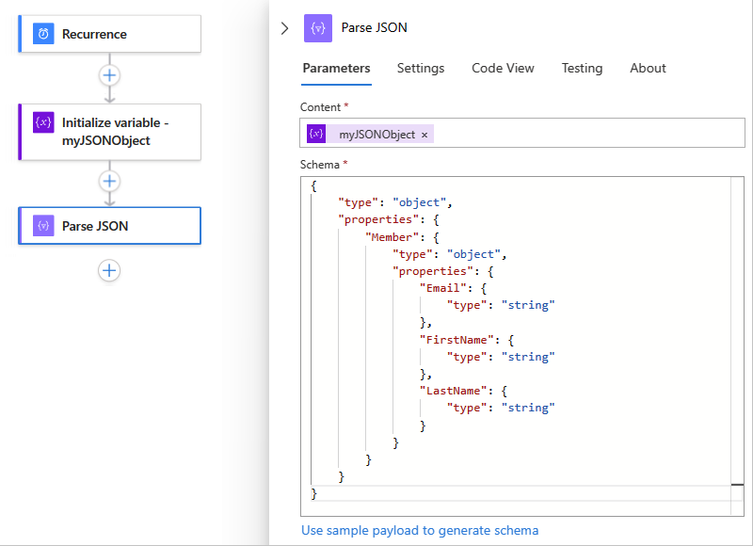The height and width of the screenshot is (546, 753).
Task: Switch to the Settings tab
Action: click(421, 68)
